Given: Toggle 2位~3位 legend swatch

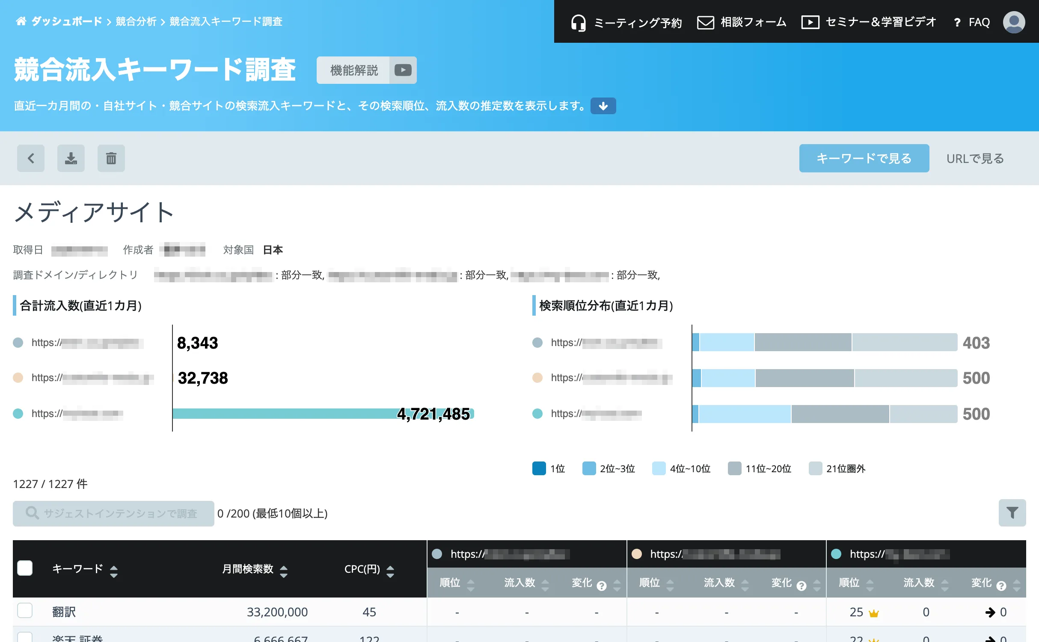Looking at the screenshot, I should coord(589,468).
